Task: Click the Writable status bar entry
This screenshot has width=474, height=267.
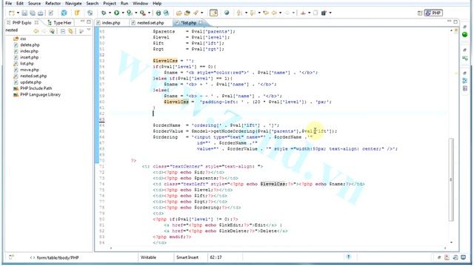Action: (x=148, y=257)
